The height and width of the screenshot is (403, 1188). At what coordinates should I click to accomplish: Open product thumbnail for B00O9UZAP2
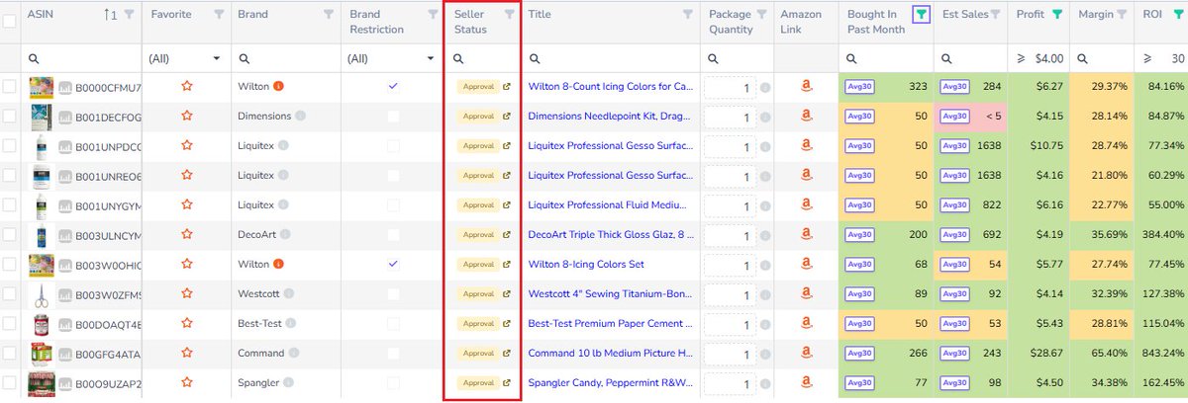41,383
